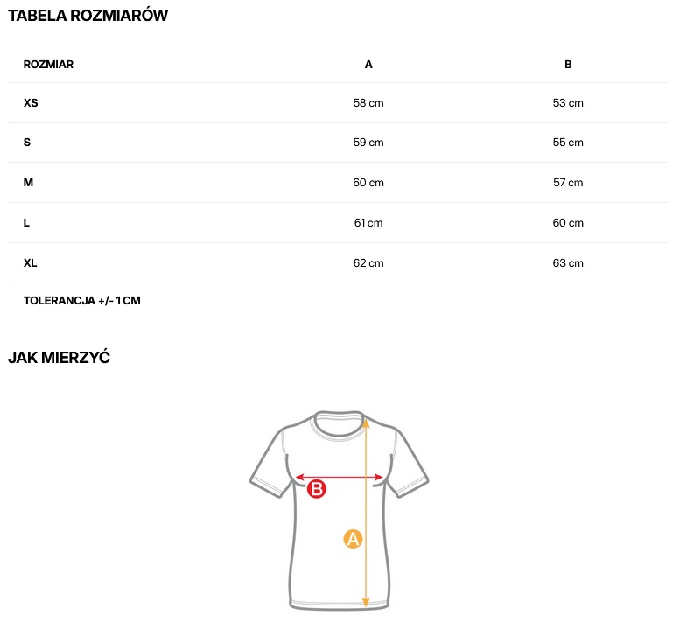673x629 pixels.
Task: Select the XS size row label
Action: [31, 103]
